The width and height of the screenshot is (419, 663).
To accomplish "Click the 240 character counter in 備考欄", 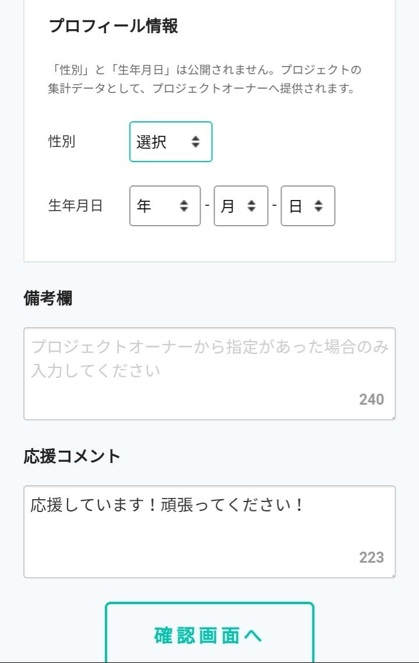I will tap(371, 399).
